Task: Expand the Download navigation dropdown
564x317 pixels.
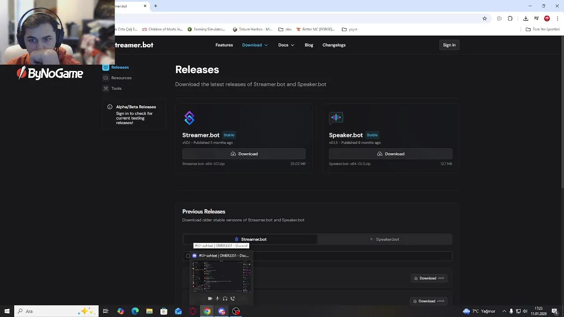Action: click(255, 45)
